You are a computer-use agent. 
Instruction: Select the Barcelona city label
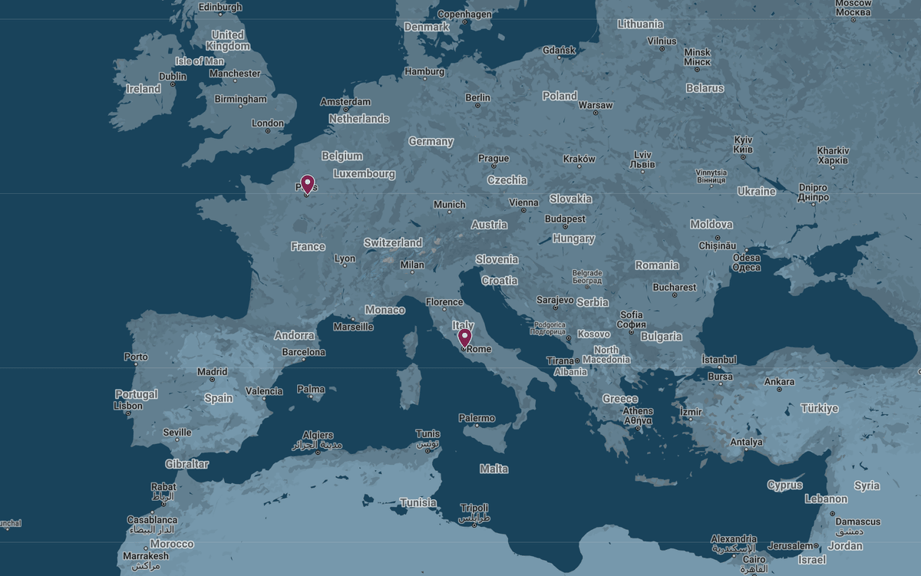click(303, 353)
